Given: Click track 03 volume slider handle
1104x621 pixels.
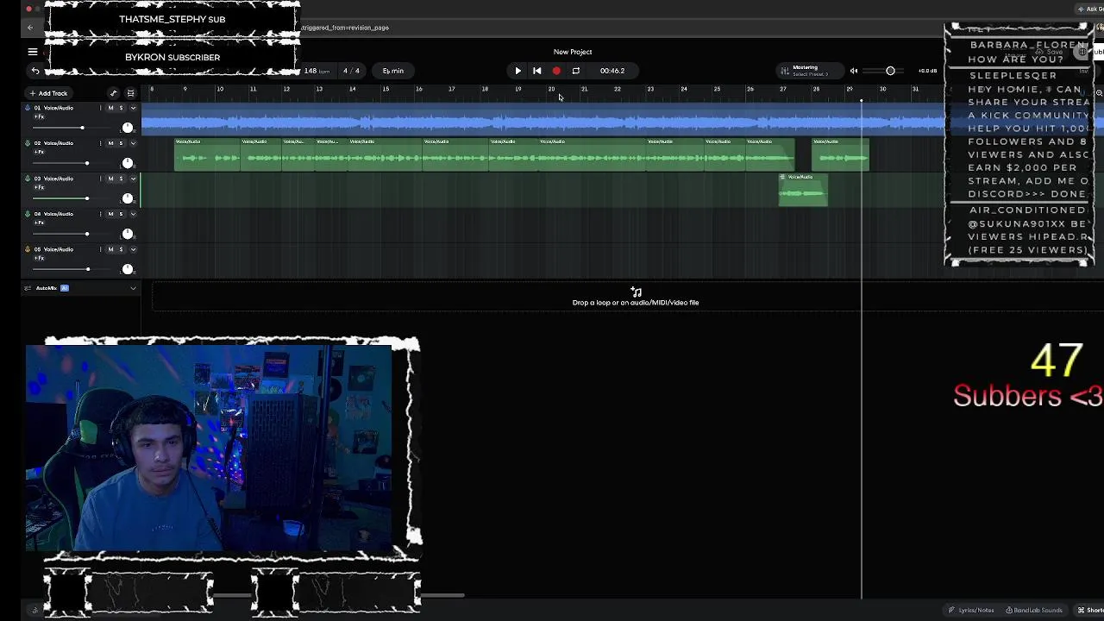Looking at the screenshot, I should tap(86, 198).
